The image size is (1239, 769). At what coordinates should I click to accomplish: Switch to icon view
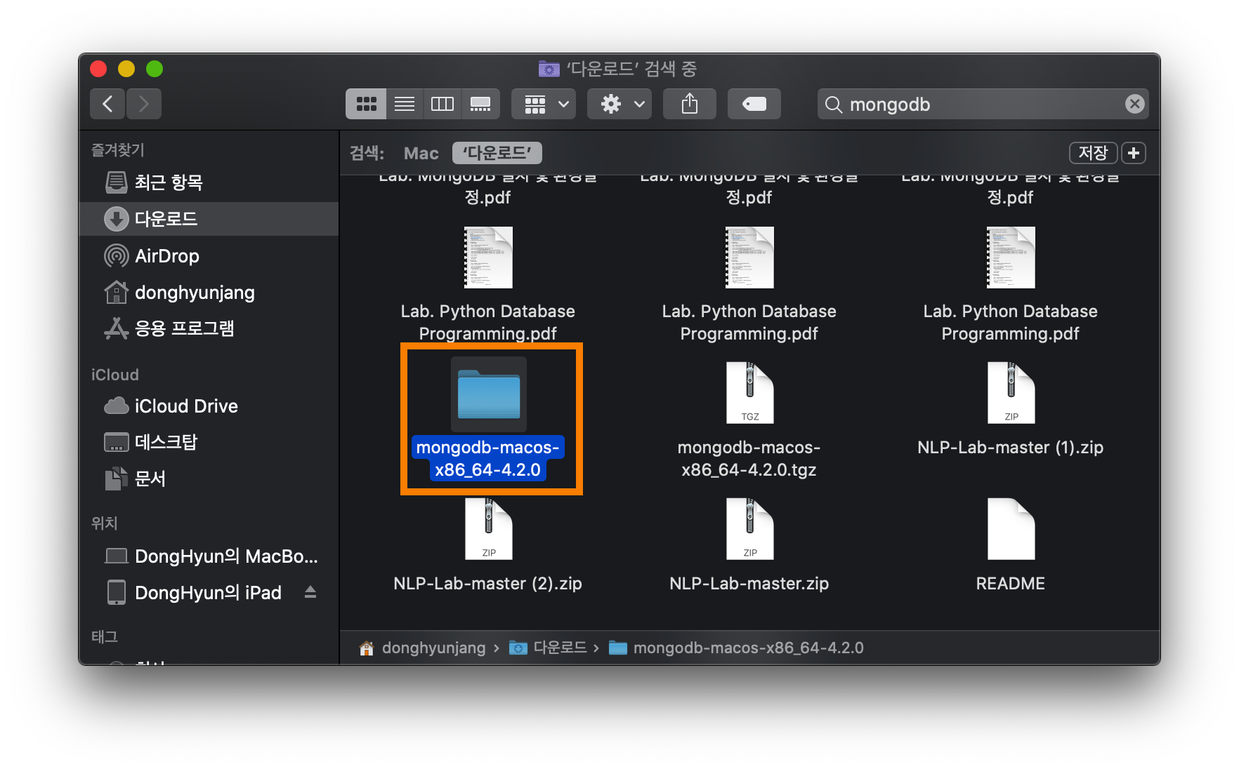tap(366, 104)
